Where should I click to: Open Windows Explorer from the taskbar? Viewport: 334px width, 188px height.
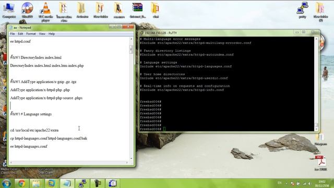point(36,183)
